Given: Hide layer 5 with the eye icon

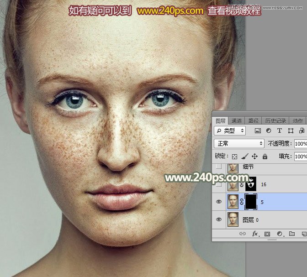Looking at the screenshot, I should tap(219, 201).
